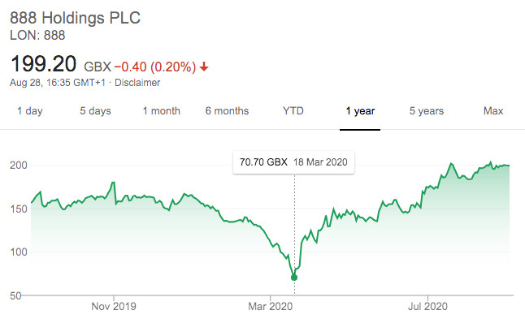525x323 pixels.
Task: Select the 6 months tab
Action: (227, 111)
